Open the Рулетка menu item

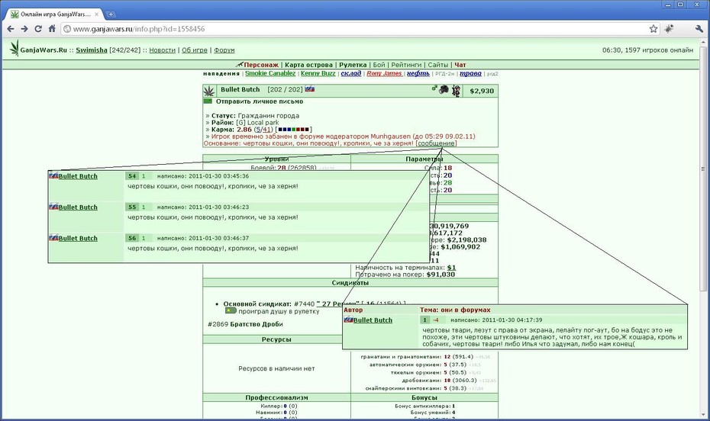coord(353,65)
